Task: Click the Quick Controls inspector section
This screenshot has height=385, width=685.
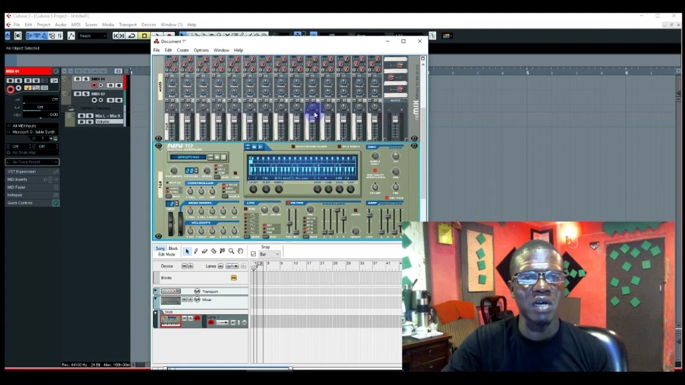Action: point(32,203)
